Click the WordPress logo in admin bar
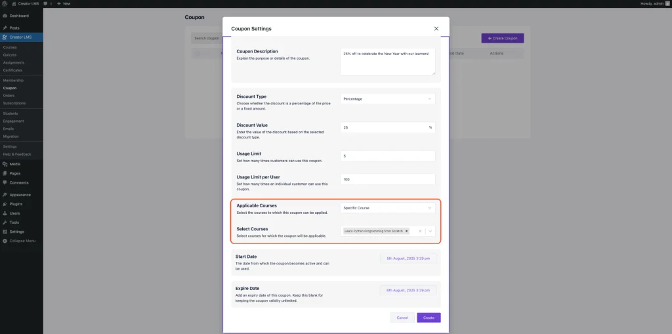 [x=5, y=3]
